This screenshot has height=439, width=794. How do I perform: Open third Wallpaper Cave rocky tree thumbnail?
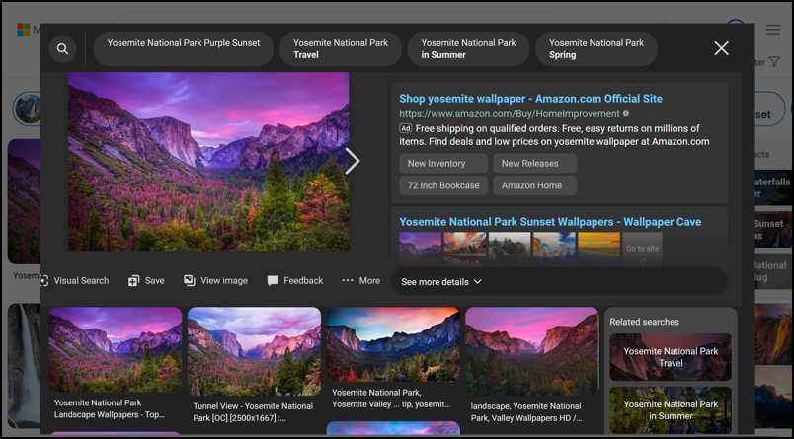pos(510,249)
